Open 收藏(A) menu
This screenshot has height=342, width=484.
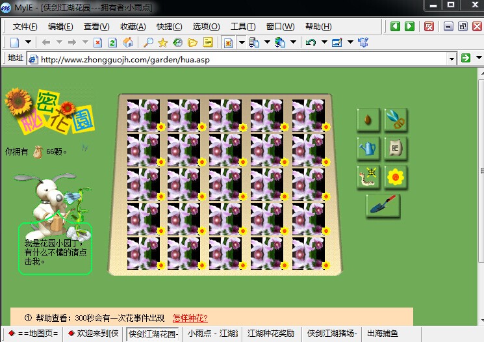(x=133, y=27)
